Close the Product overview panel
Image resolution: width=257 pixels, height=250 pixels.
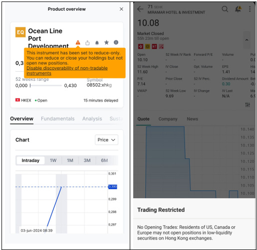[121, 9]
